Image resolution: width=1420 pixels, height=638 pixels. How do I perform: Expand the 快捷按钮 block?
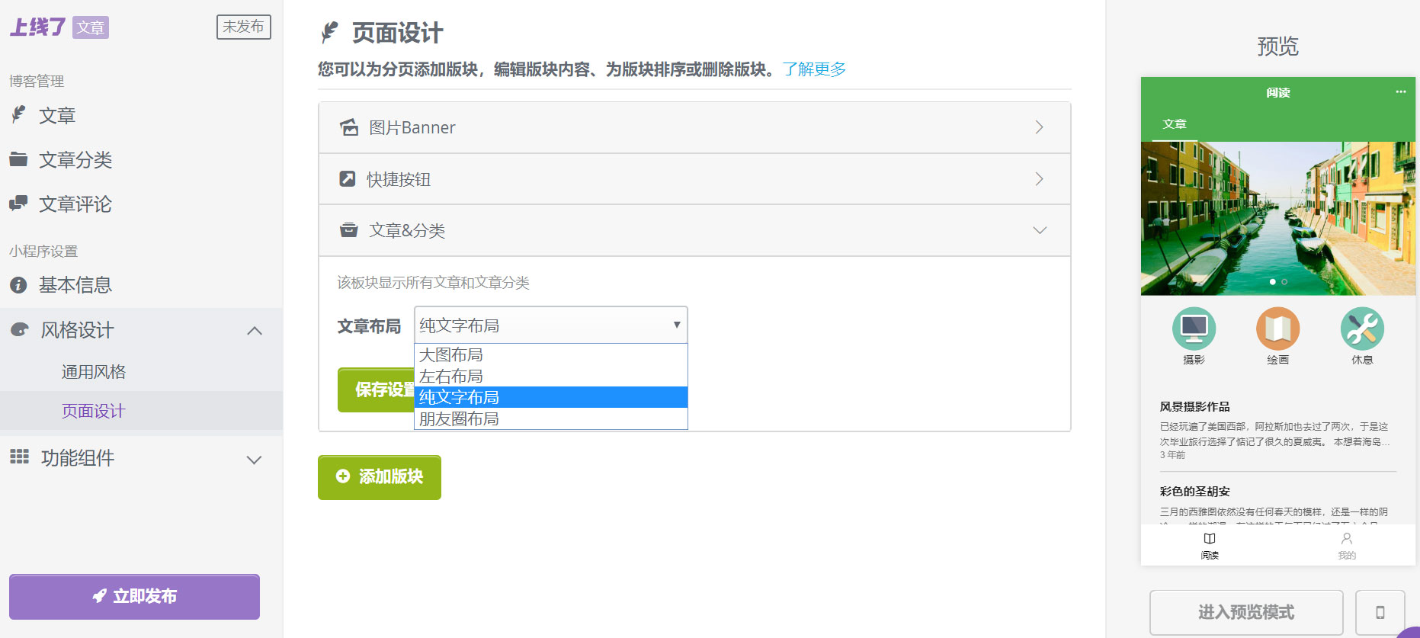coord(694,179)
